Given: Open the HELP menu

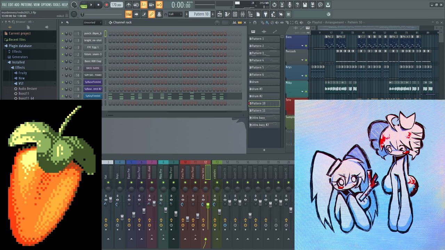Looking at the screenshot, I should tap(65, 5).
